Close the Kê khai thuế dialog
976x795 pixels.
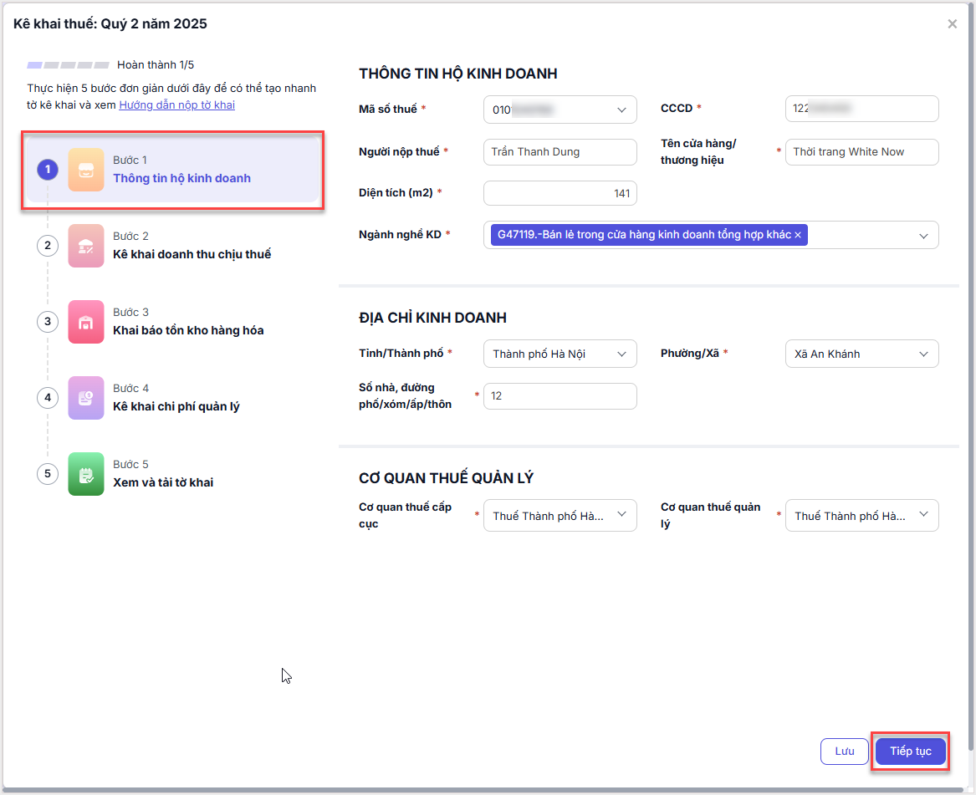click(x=952, y=24)
